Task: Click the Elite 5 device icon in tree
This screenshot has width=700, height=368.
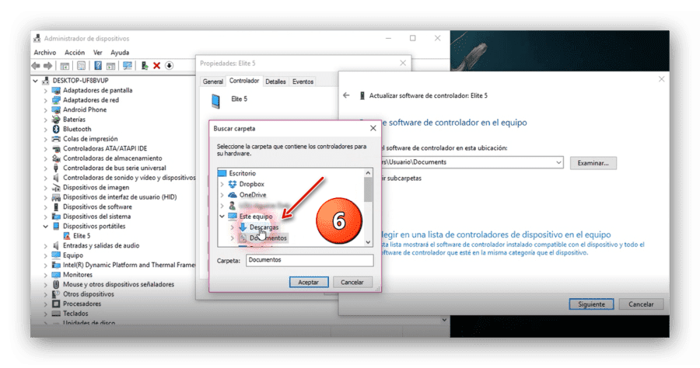Action: [x=67, y=236]
